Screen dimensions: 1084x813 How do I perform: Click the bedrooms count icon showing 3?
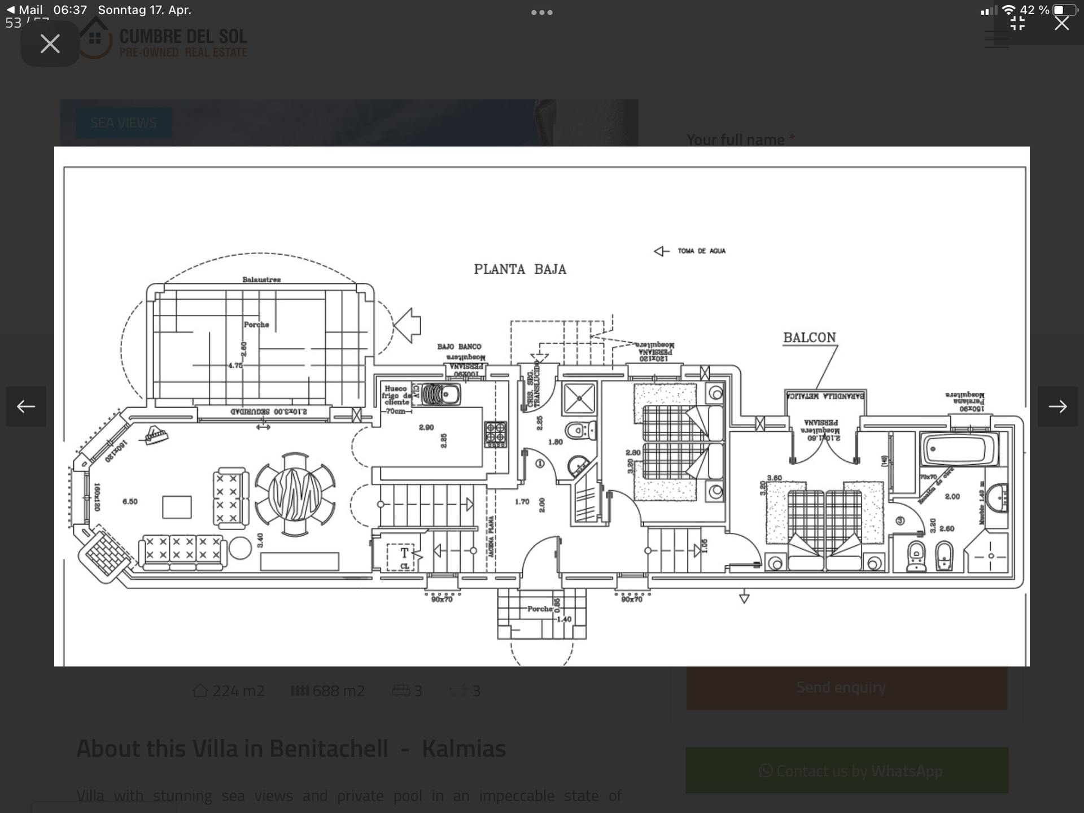point(407,690)
